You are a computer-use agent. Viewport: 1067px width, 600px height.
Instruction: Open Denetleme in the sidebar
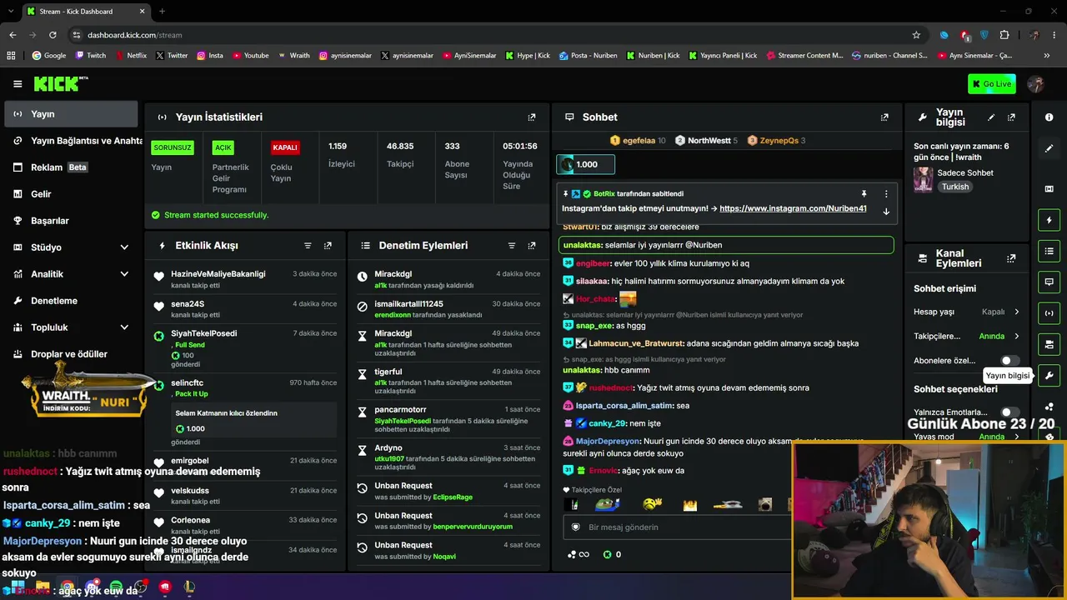click(x=71, y=301)
